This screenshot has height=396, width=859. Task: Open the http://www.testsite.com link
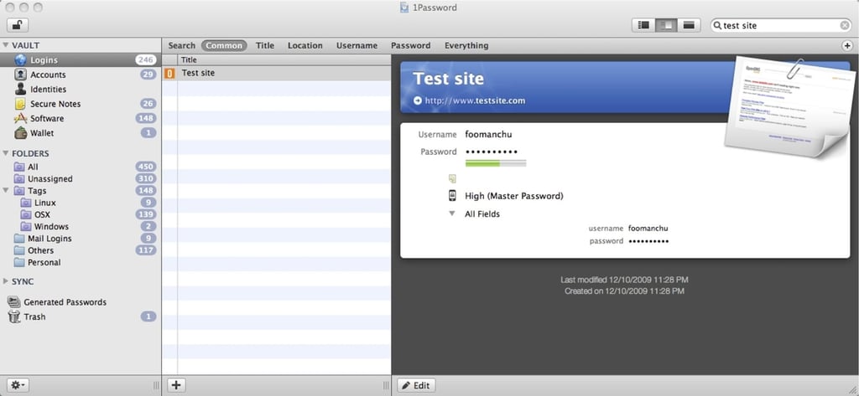coord(475,100)
